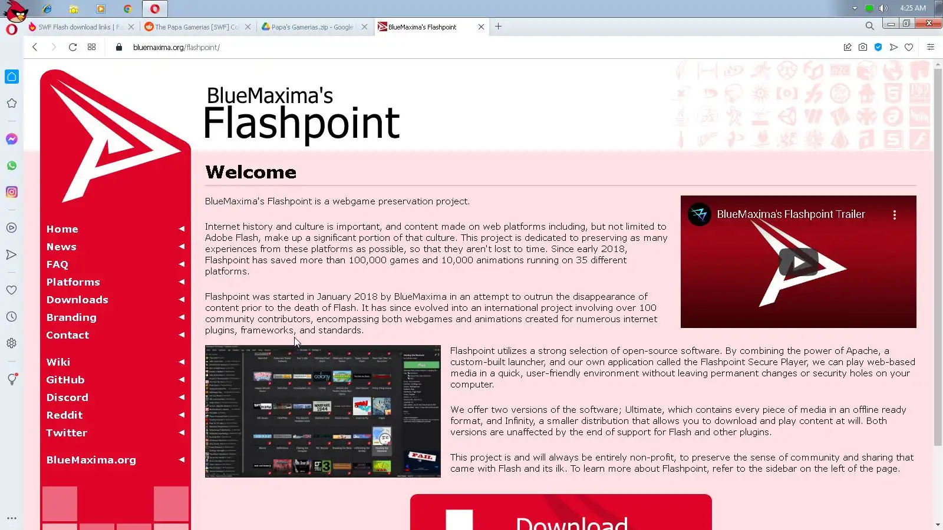
Task: Open BlueMaxima.org link in sidebar
Action: tap(91, 460)
